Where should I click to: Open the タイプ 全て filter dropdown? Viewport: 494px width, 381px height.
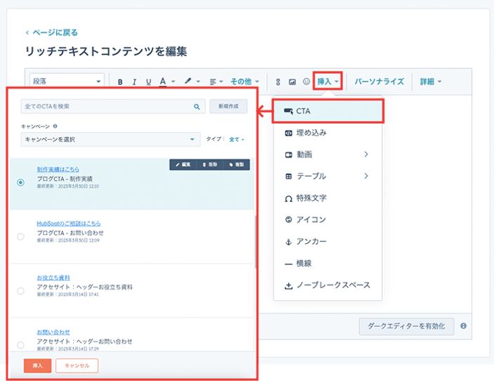pos(237,139)
